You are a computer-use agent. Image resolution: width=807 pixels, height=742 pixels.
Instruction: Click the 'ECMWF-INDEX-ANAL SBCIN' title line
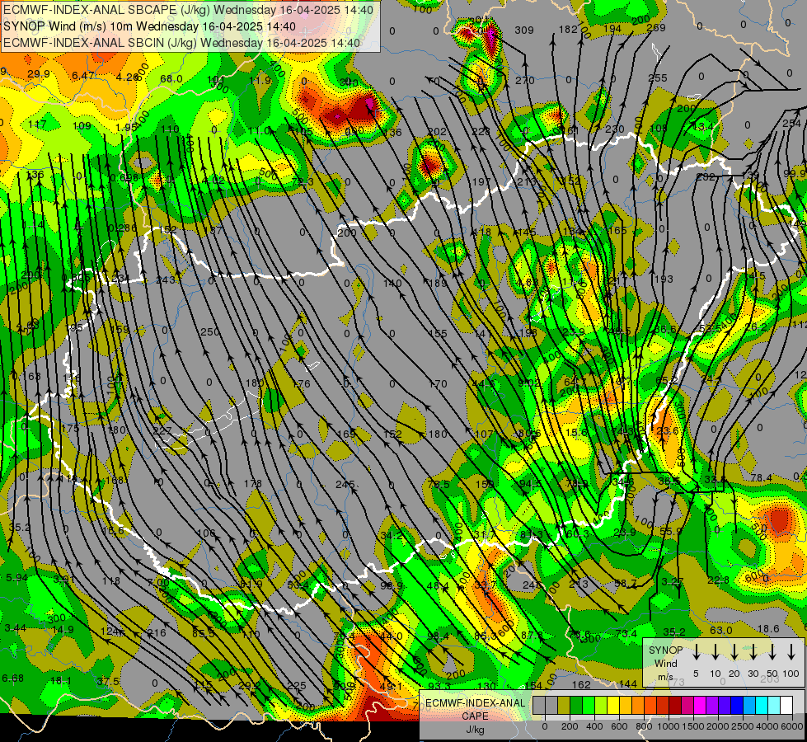point(181,43)
